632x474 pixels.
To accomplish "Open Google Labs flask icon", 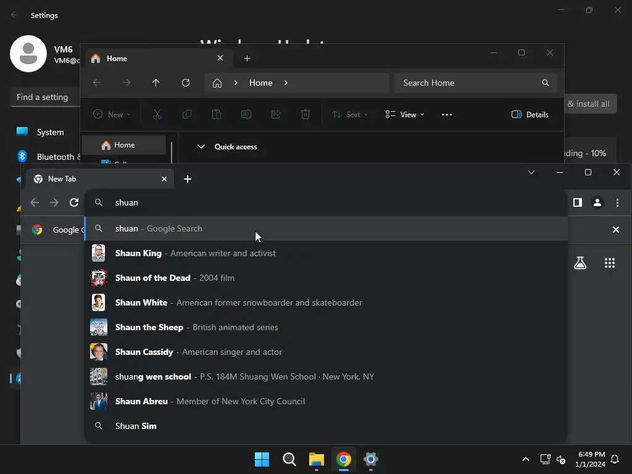I will click(x=580, y=263).
